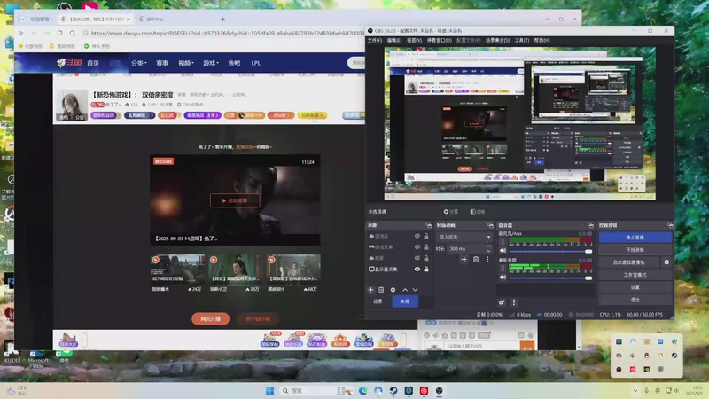Open a new browser tab
This screenshot has height=399, width=709.
[222, 19]
